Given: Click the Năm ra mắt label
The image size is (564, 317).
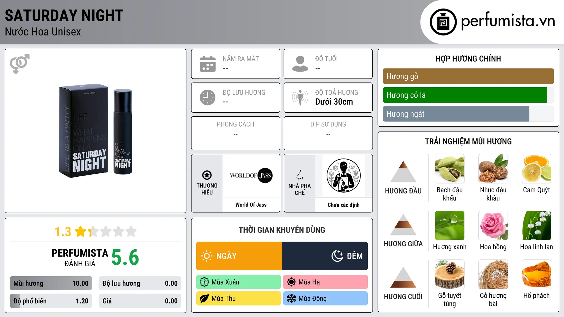Looking at the screenshot, I should [x=241, y=59].
